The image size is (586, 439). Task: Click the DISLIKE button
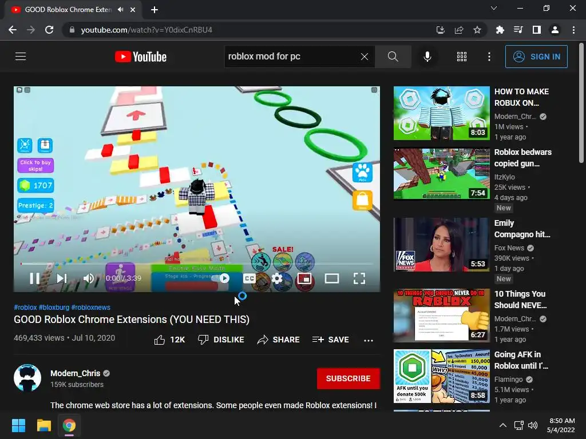tap(221, 340)
